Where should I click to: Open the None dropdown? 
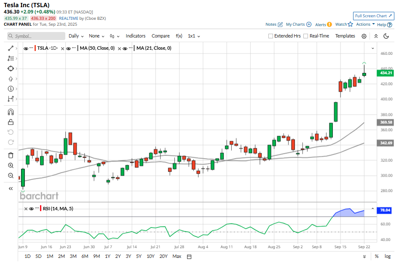click(x=96, y=36)
